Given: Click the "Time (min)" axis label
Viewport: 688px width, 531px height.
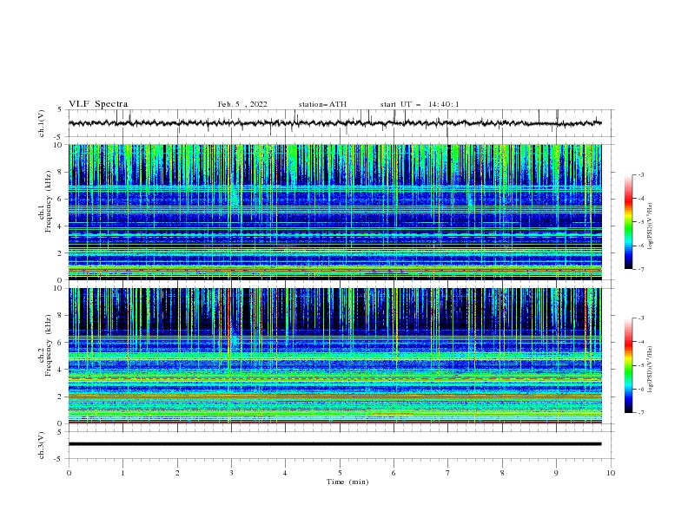Looking at the screenshot, I should pos(347,482).
